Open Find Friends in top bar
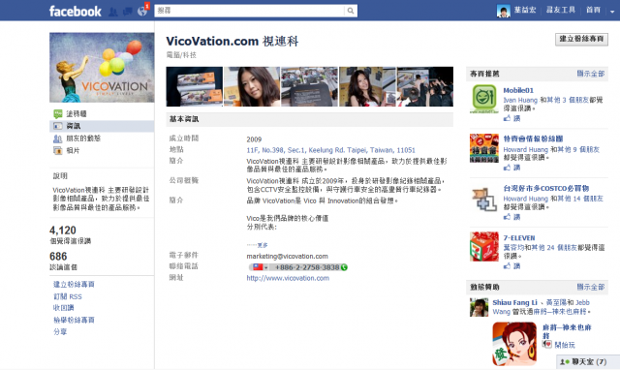The width and height of the screenshot is (620, 370). pyautogui.click(x=561, y=10)
